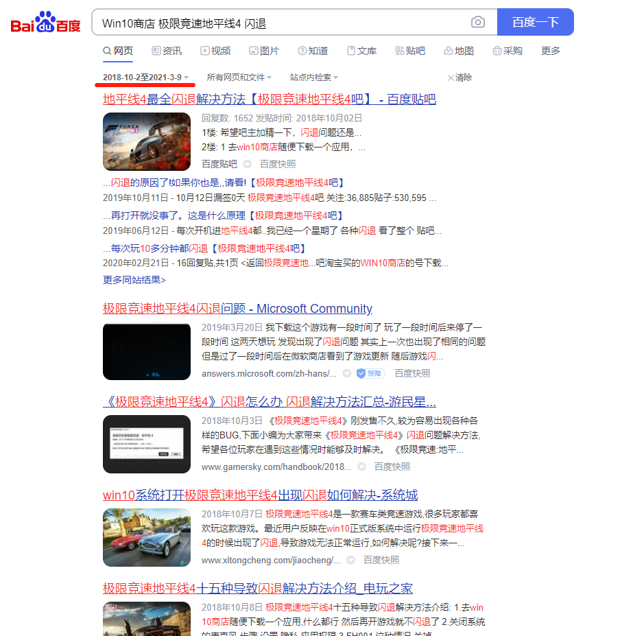Open 百度快照 for Tieba result
This screenshot has height=636, width=620.
pyautogui.click(x=278, y=164)
